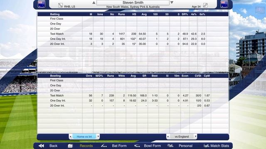266x149 pixels.
Task: Select the 20 Over Int. batting row
Action: tap(133, 44)
